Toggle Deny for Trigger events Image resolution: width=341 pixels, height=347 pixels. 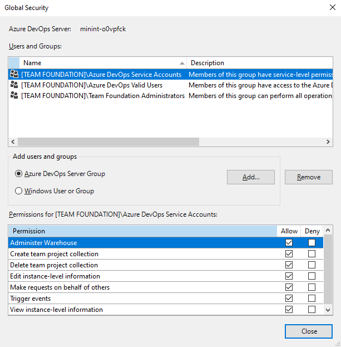tap(312, 299)
